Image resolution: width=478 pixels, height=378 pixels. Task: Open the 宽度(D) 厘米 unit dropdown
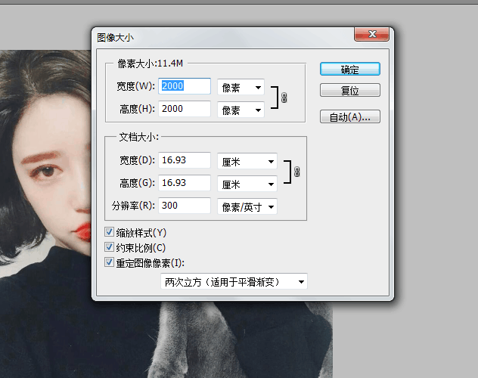pos(247,162)
